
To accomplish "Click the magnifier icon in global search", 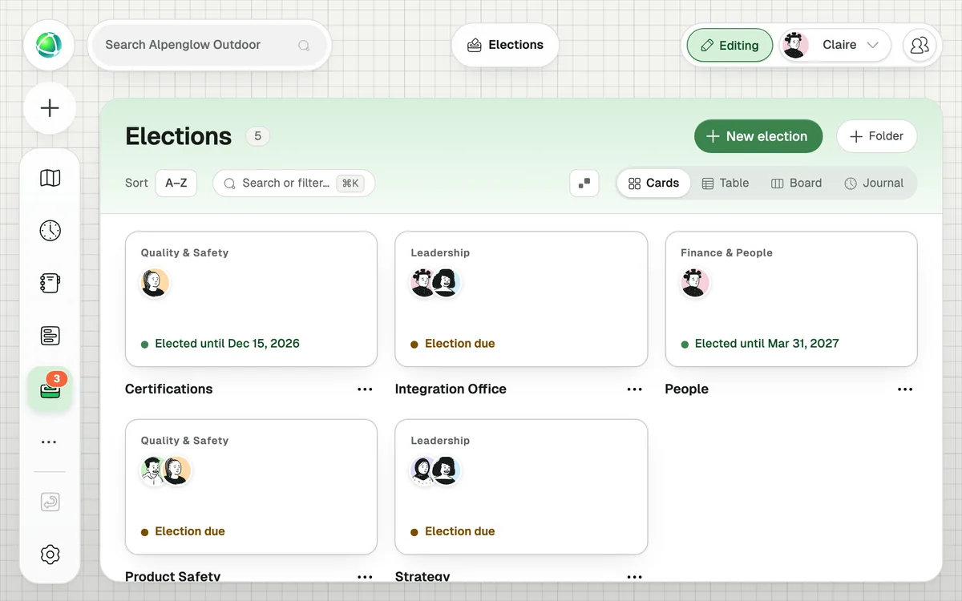I will pyautogui.click(x=304, y=46).
